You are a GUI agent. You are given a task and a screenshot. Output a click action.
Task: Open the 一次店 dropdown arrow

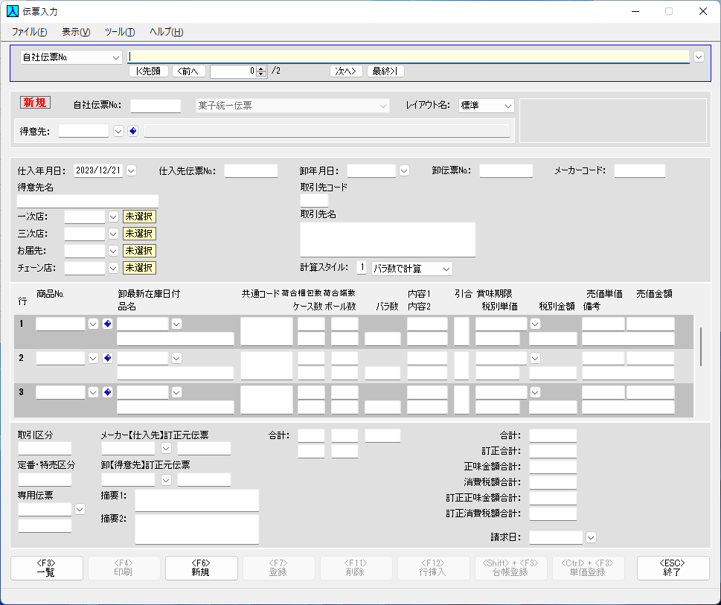(x=113, y=217)
